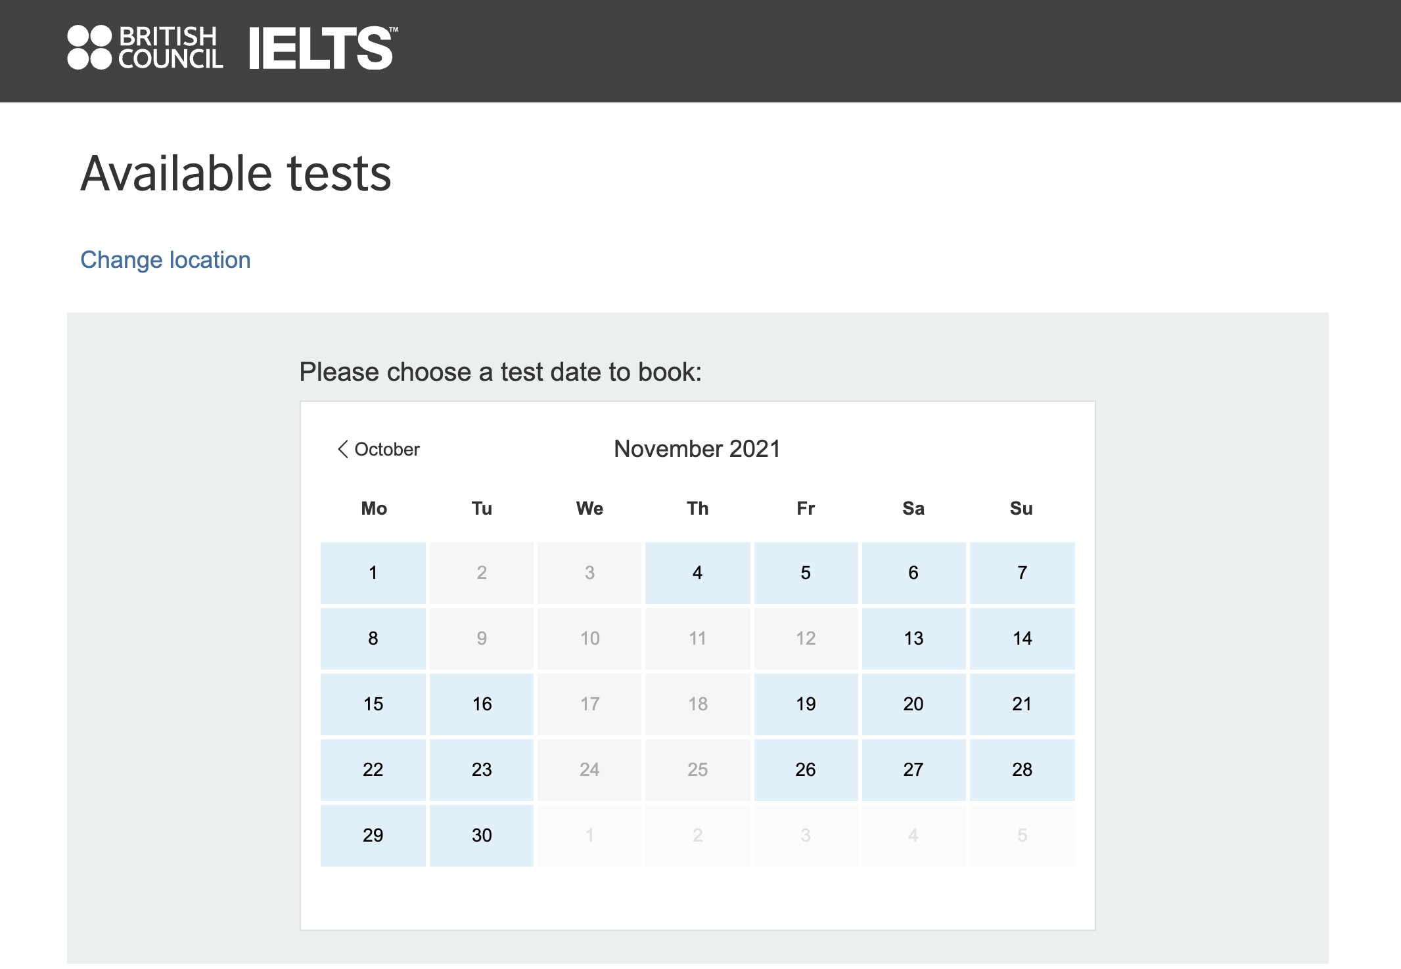Select November 8 on the calendar
This screenshot has height=969, width=1401.
[373, 638]
